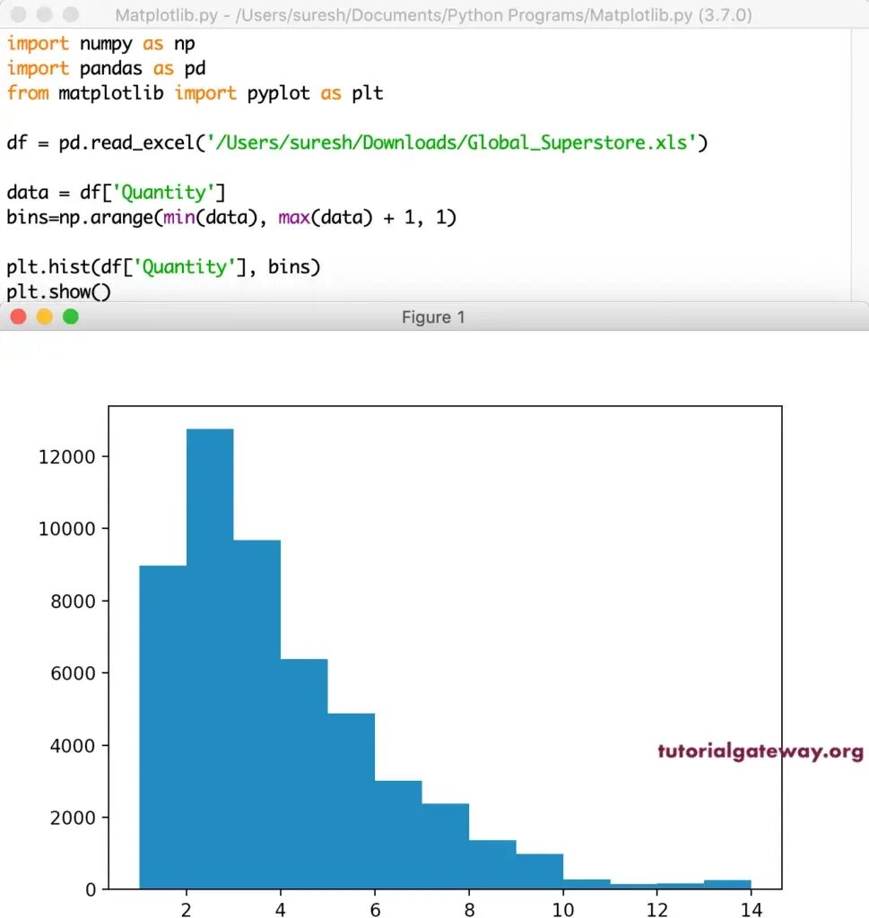The width and height of the screenshot is (869, 918).
Task: Click the x-axis label 8
Action: 469,909
